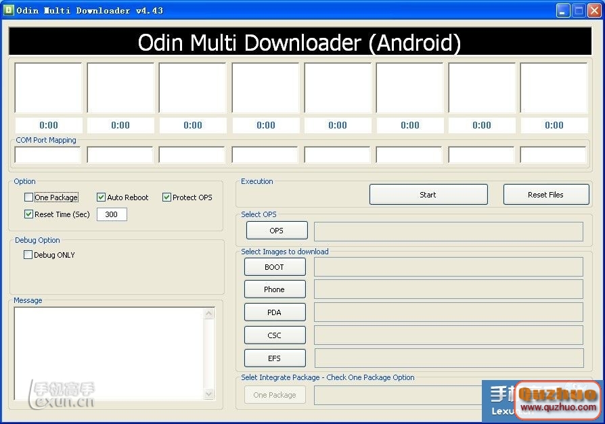The height and width of the screenshot is (424, 605).
Task: Click the PDA file path field
Action: coord(449,312)
